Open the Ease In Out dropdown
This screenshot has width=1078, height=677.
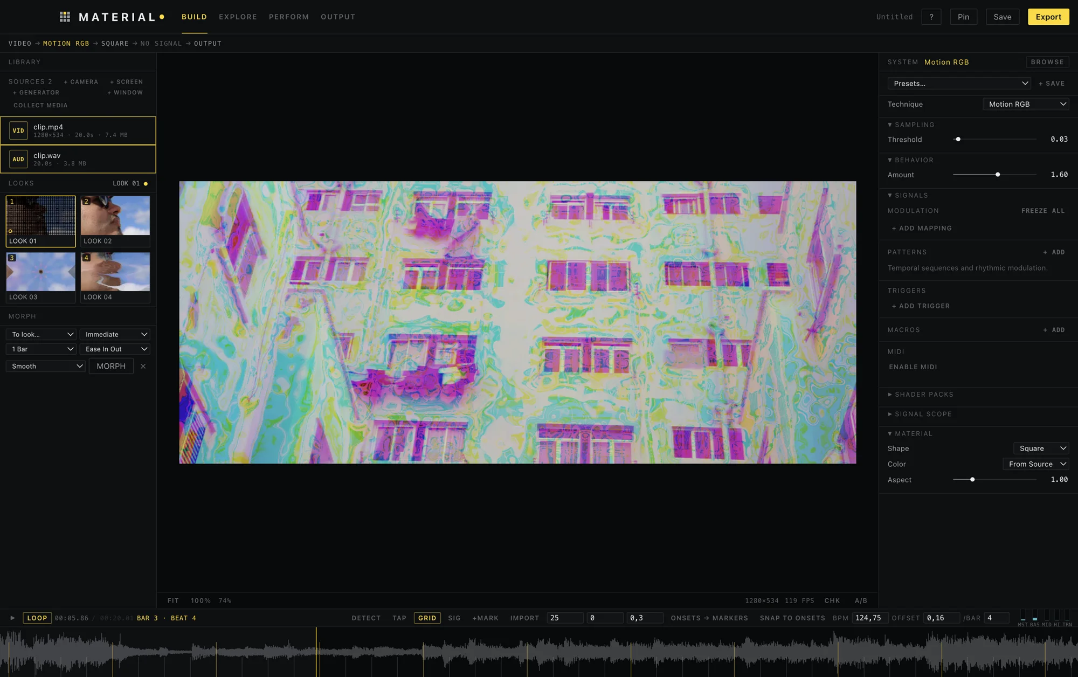pyautogui.click(x=115, y=349)
